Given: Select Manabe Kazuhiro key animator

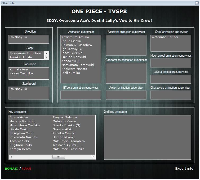Looking at the screenshot, I should coord(23,121).
